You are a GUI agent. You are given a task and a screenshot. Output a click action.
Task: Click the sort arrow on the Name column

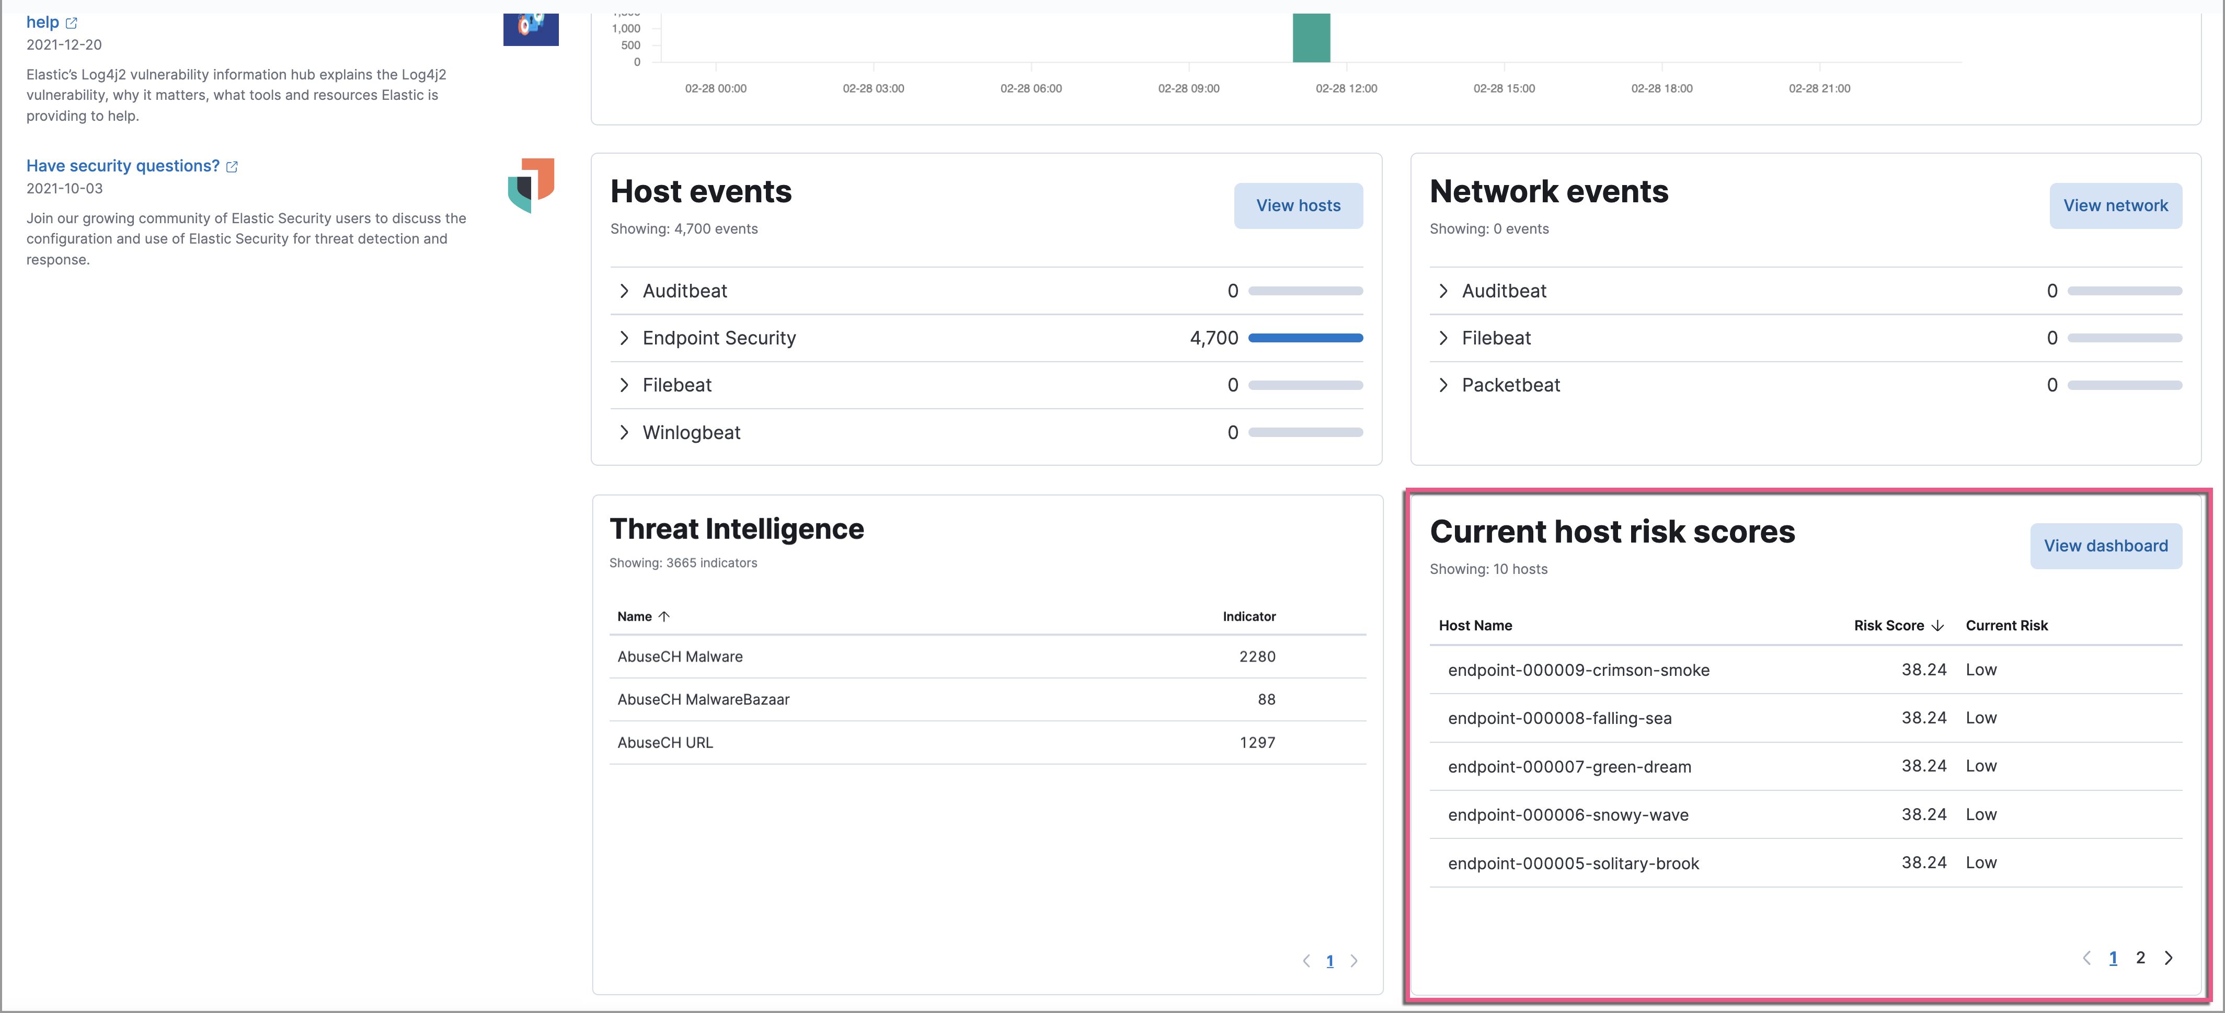[665, 616]
